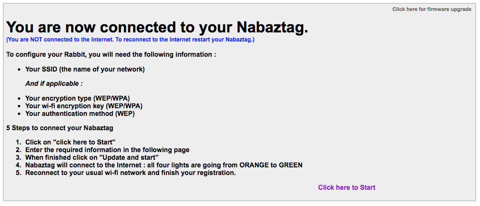Click step 3 mentioning 'Update and start'
Viewport: 480px width, 206px height.
pyautogui.click(x=92, y=158)
